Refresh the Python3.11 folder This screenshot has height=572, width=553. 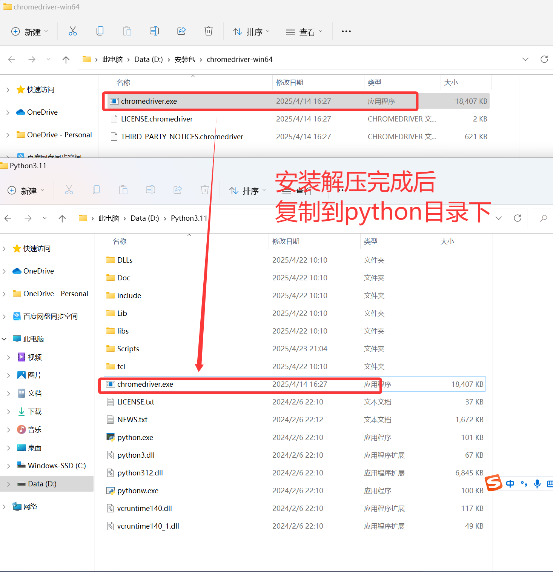click(x=518, y=218)
